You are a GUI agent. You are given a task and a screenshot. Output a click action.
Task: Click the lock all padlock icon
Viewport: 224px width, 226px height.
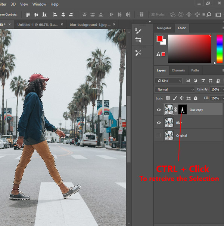click(x=196, y=98)
